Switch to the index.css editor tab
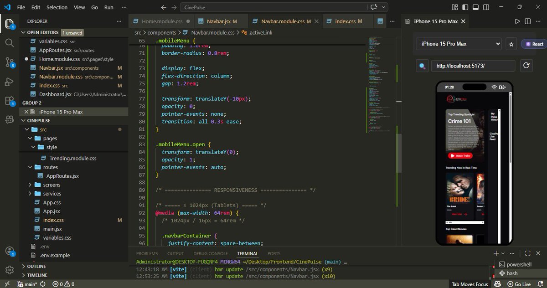The image size is (547, 288). click(x=346, y=21)
